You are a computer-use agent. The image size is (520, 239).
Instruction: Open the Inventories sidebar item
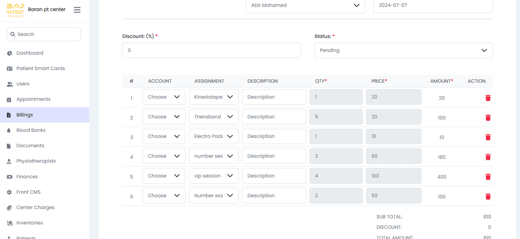point(29,223)
